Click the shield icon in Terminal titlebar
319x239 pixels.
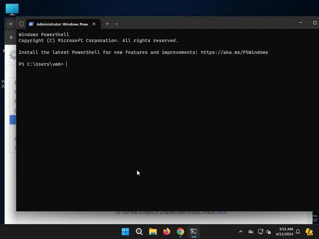[21, 24]
